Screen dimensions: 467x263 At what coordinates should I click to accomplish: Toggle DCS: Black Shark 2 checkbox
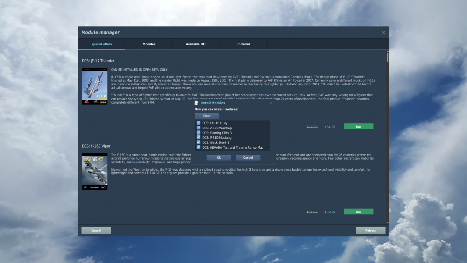(198, 142)
